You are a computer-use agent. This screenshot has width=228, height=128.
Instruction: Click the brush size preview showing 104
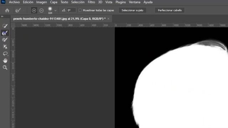click(50, 10)
